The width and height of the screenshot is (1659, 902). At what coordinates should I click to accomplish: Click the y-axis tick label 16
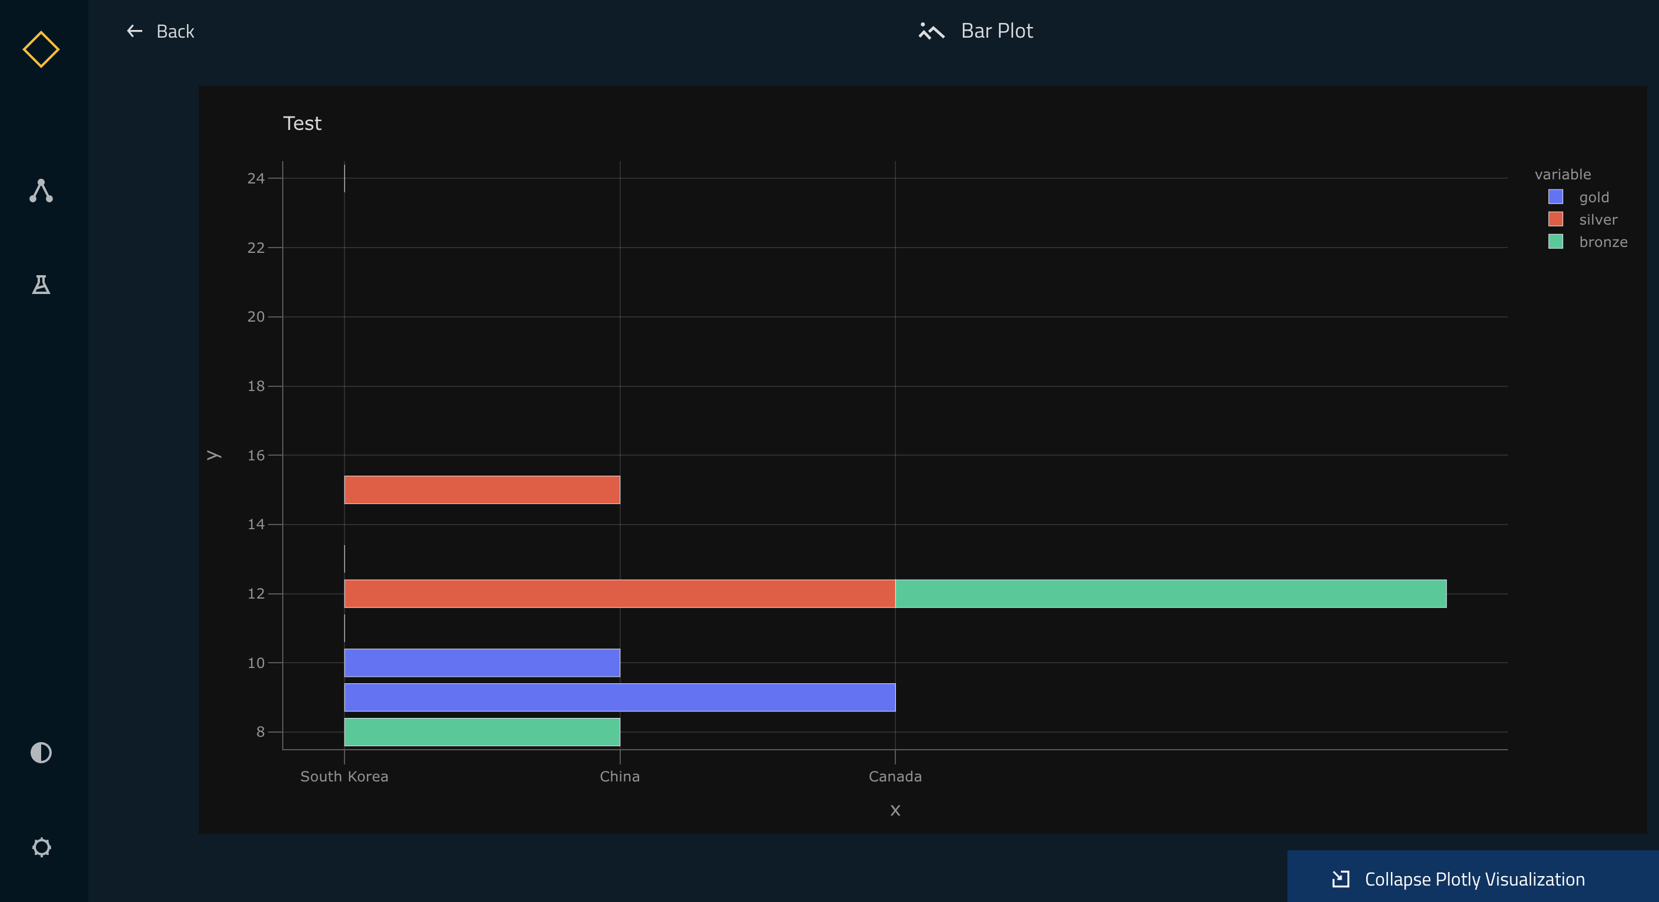[256, 456]
